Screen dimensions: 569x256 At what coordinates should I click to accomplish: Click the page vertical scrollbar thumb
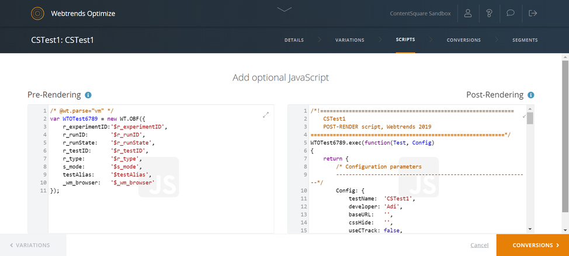(x=565, y=136)
